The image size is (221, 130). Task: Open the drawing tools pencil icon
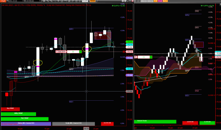click(x=48, y=1)
